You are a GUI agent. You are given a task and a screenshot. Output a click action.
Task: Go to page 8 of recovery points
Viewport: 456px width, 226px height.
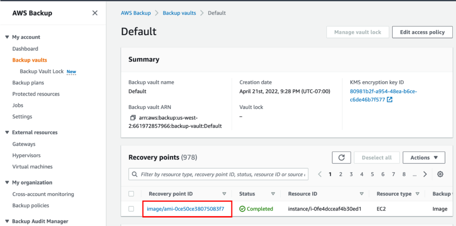click(x=404, y=174)
